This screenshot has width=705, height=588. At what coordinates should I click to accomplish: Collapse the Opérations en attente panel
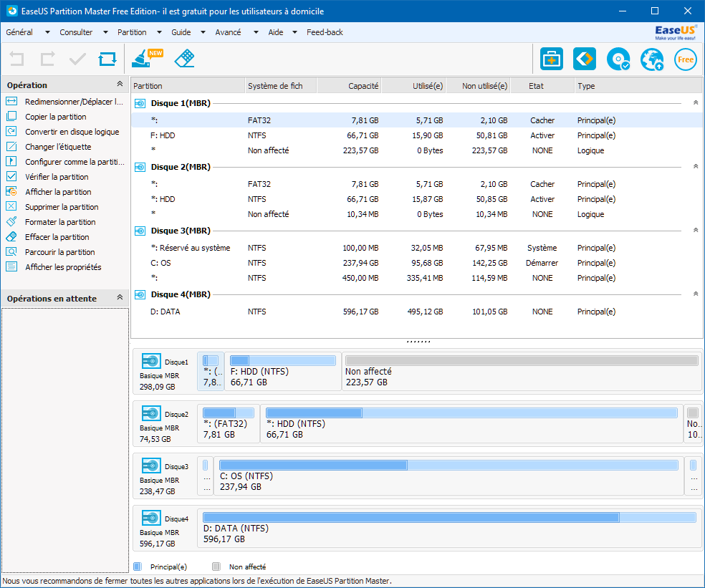[x=120, y=297]
